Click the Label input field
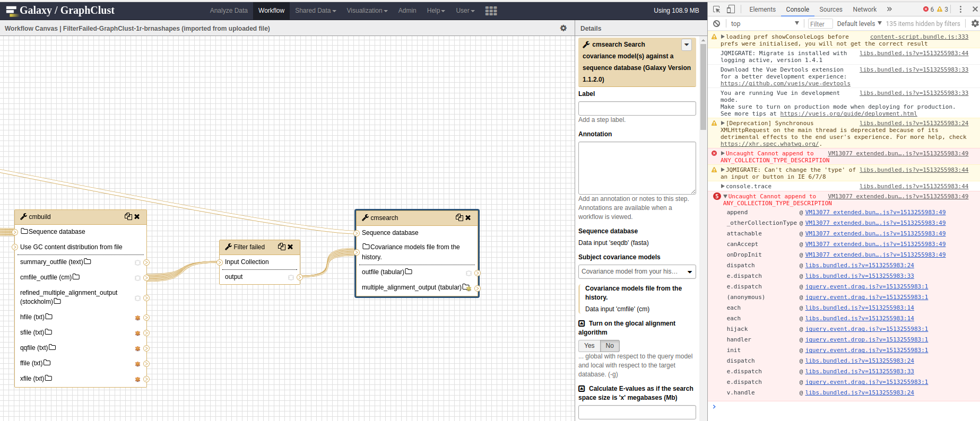The width and height of the screenshot is (980, 421). (x=637, y=108)
